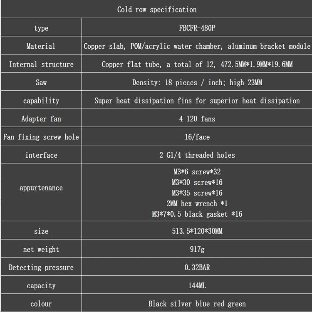
Task: Select the 'size' row label
Action: point(41,231)
